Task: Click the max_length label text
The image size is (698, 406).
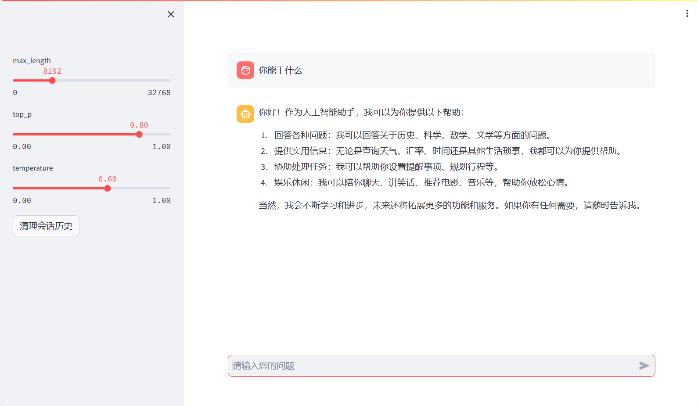Action: (x=32, y=61)
